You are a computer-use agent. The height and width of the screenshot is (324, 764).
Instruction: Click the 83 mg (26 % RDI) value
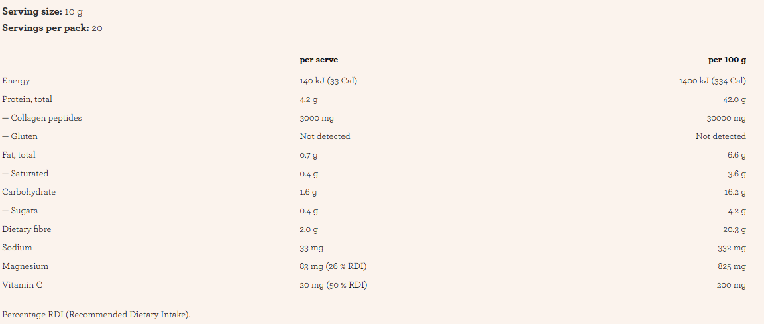coord(333,266)
